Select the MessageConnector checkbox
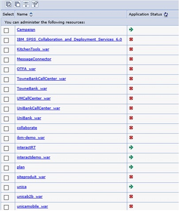179x211 pixels. [x=6, y=60]
